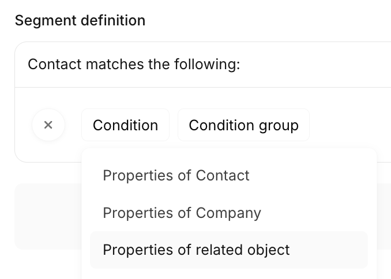Dismiss the condition row with the cross icon

pos(48,125)
